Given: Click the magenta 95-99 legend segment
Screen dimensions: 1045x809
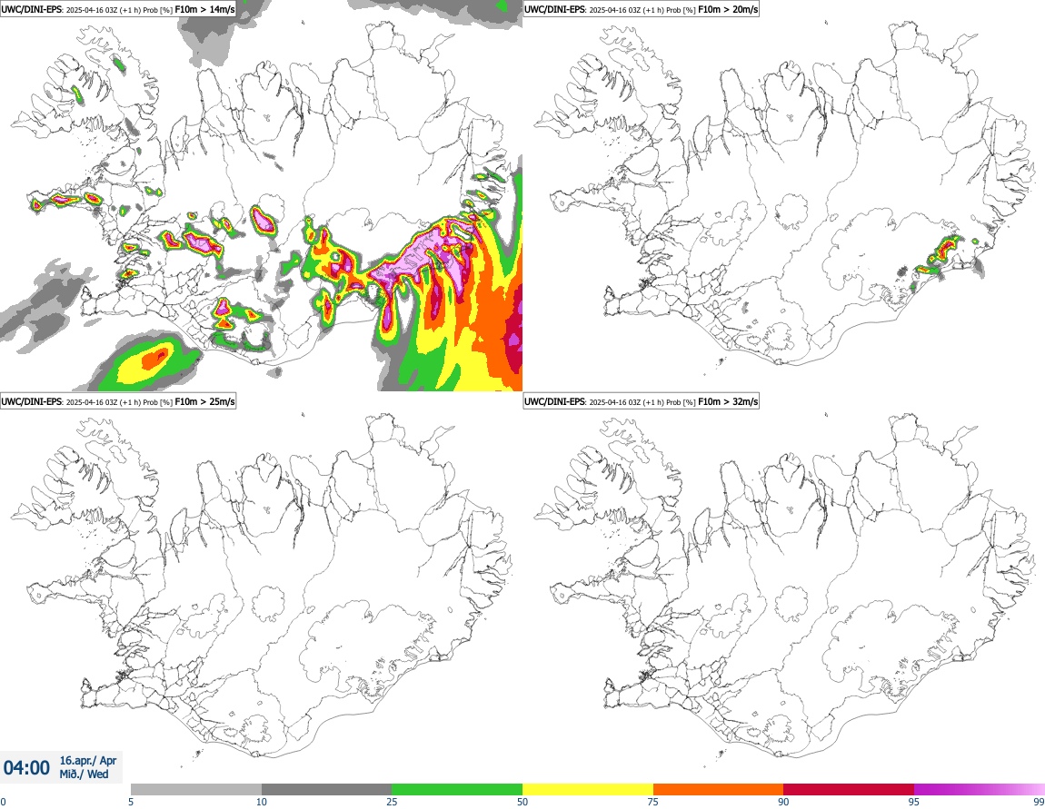Looking at the screenshot, I should tap(980, 789).
